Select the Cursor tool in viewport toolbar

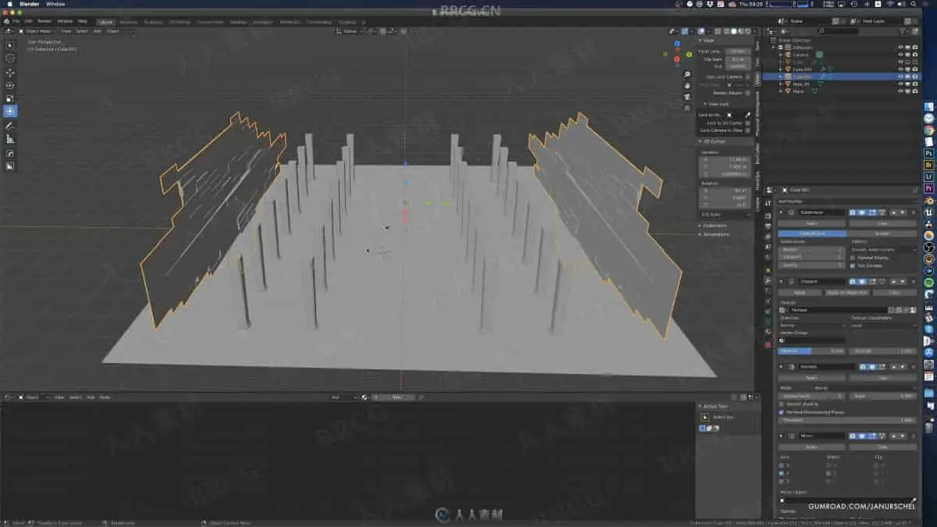point(10,58)
